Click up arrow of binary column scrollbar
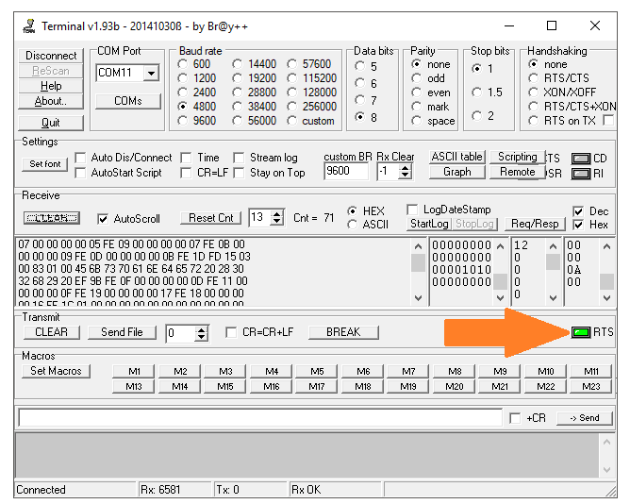Image resolution: width=630 pixels, height=504 pixels. coord(500,246)
